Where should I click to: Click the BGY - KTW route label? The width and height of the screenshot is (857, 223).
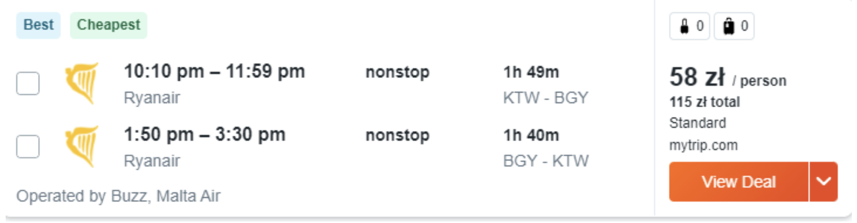pyautogui.click(x=545, y=161)
